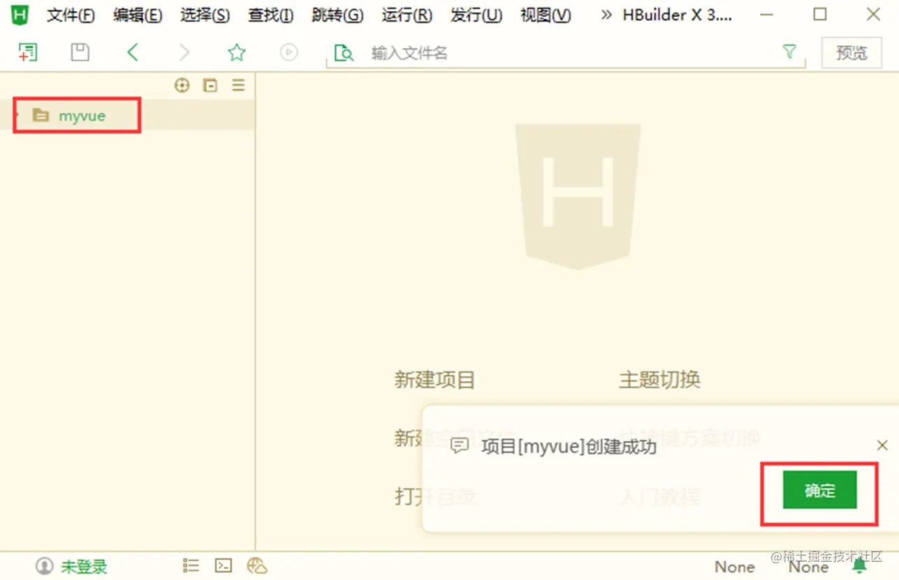The image size is (899, 580).
Task: Click the collapse all projects icon
Action: coord(210,85)
